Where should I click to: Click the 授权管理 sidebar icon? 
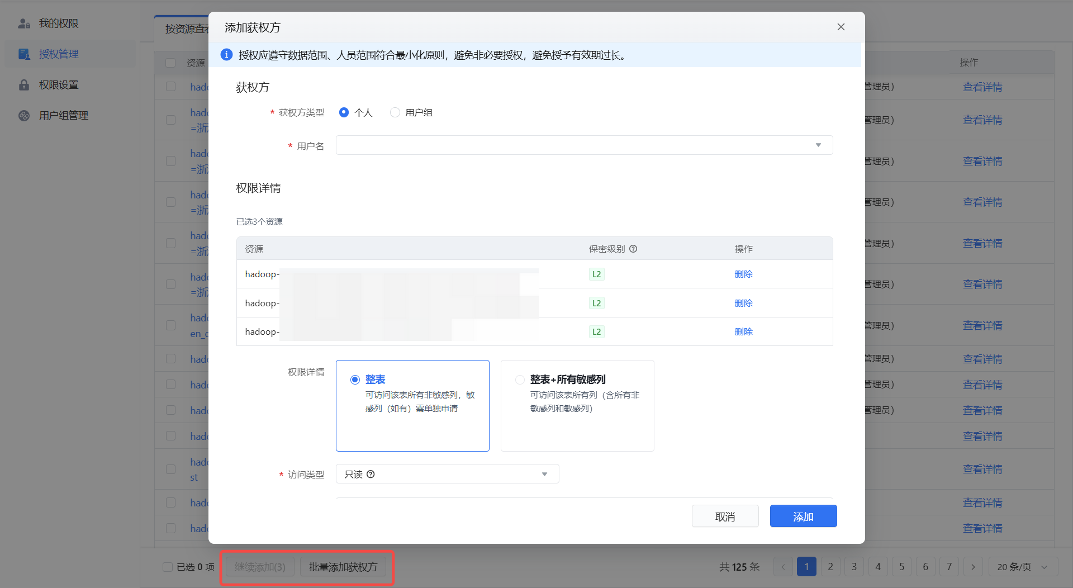tap(24, 54)
